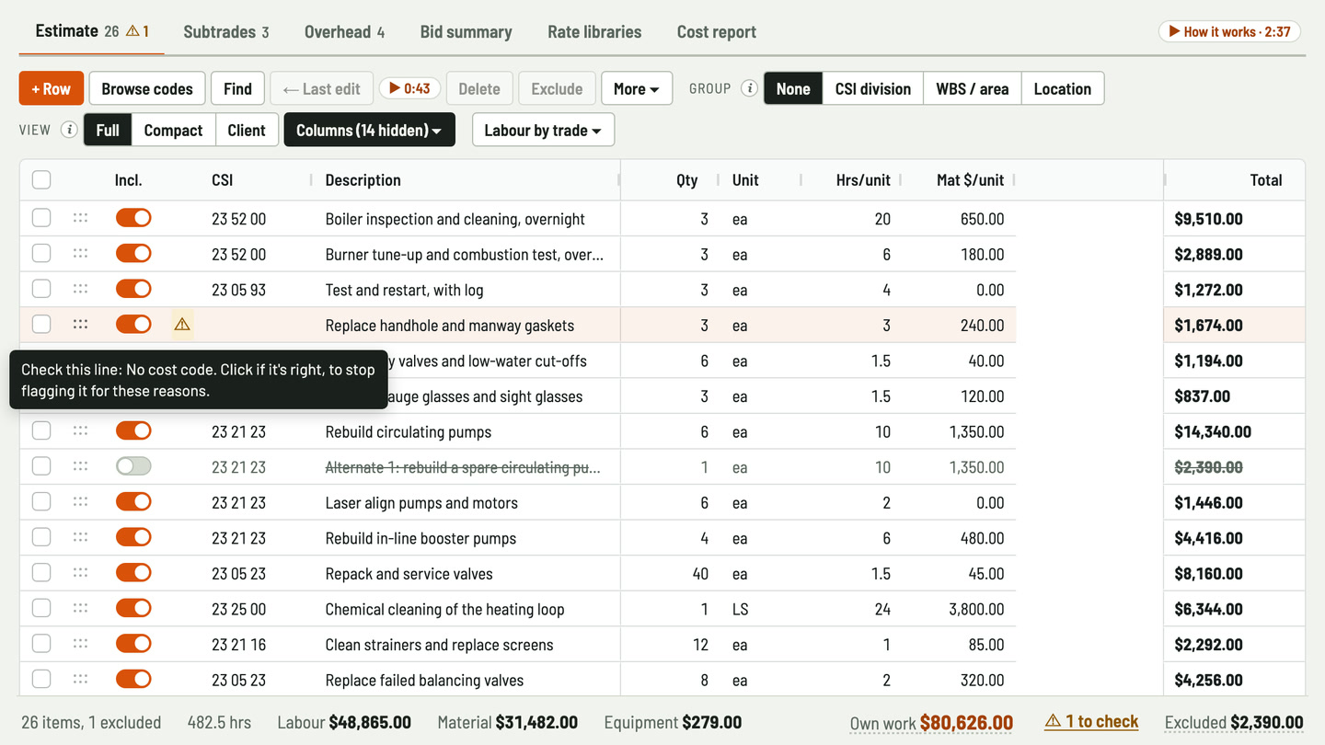
Task: Turn off include toggle for Chemical cleaning
Action: click(133, 608)
